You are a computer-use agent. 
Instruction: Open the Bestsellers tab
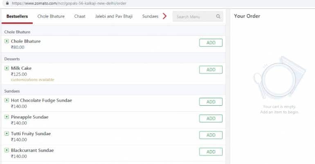coord(17,17)
